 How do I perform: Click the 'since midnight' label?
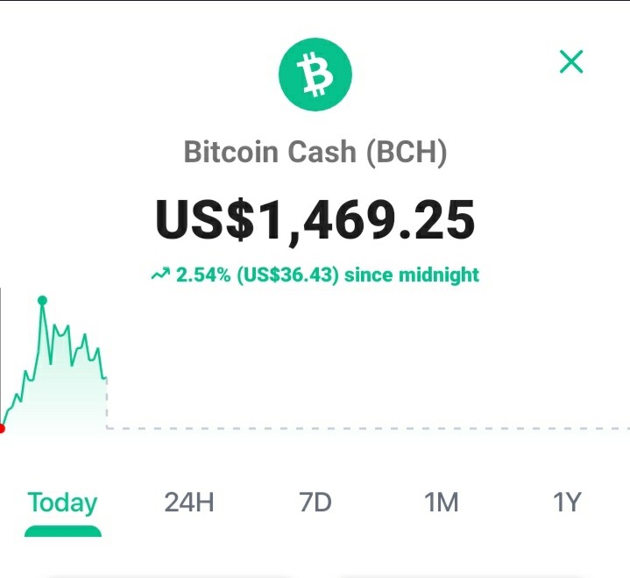coord(412,275)
